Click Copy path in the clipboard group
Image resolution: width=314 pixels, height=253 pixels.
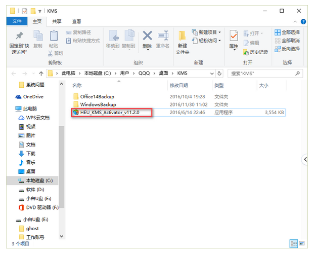coord(78,32)
